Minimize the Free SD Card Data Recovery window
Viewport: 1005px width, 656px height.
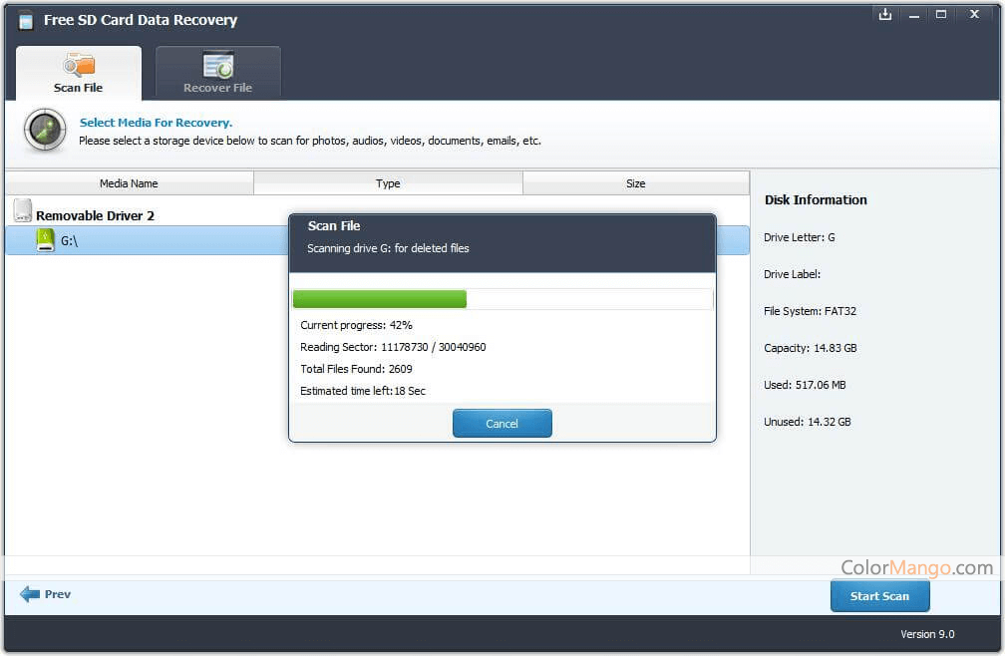pyautogui.click(x=914, y=15)
